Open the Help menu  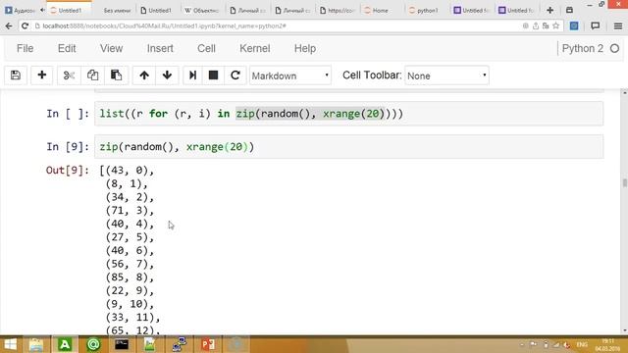coord(305,48)
